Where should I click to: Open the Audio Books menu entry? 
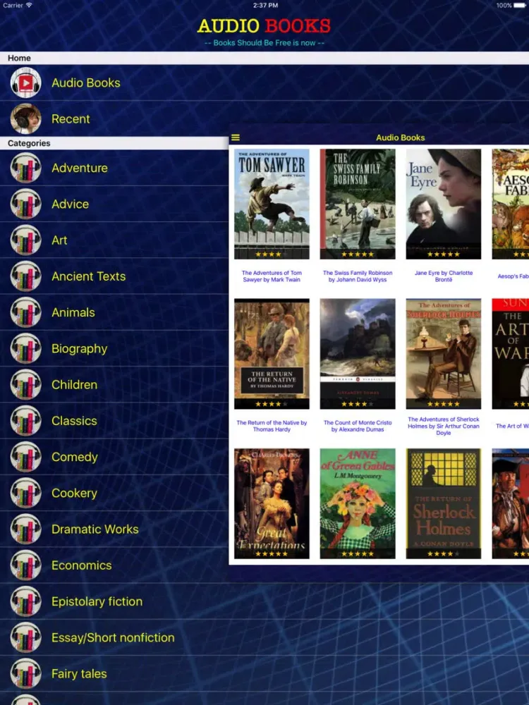click(86, 82)
